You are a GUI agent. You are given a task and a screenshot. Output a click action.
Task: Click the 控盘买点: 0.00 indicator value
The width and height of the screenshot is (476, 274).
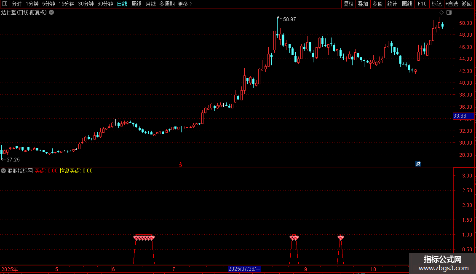76,171
